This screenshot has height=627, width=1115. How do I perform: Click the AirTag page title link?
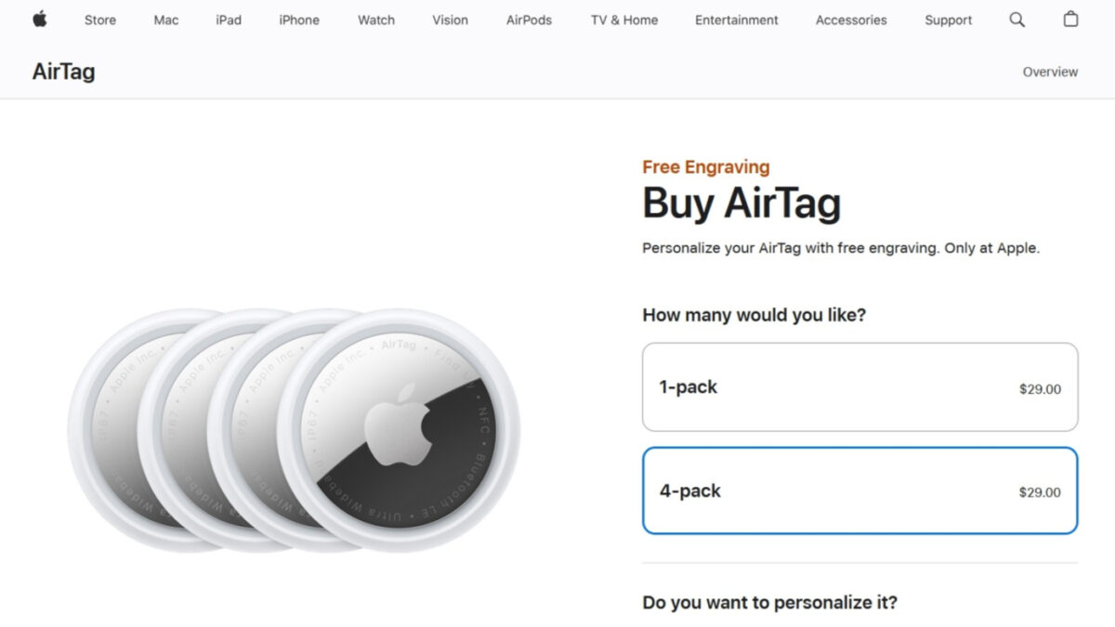coord(63,72)
